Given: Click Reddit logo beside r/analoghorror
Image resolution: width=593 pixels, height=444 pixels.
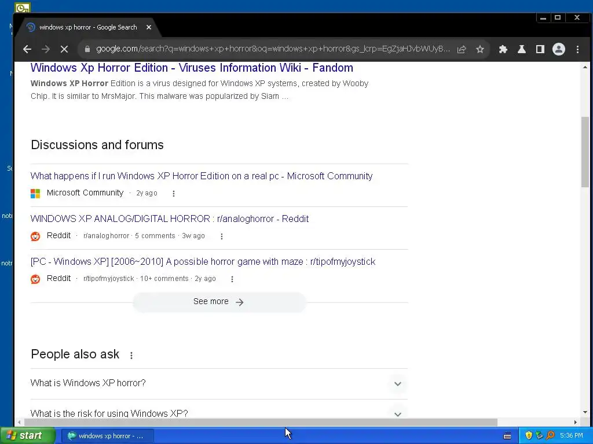Looking at the screenshot, I should 35,236.
